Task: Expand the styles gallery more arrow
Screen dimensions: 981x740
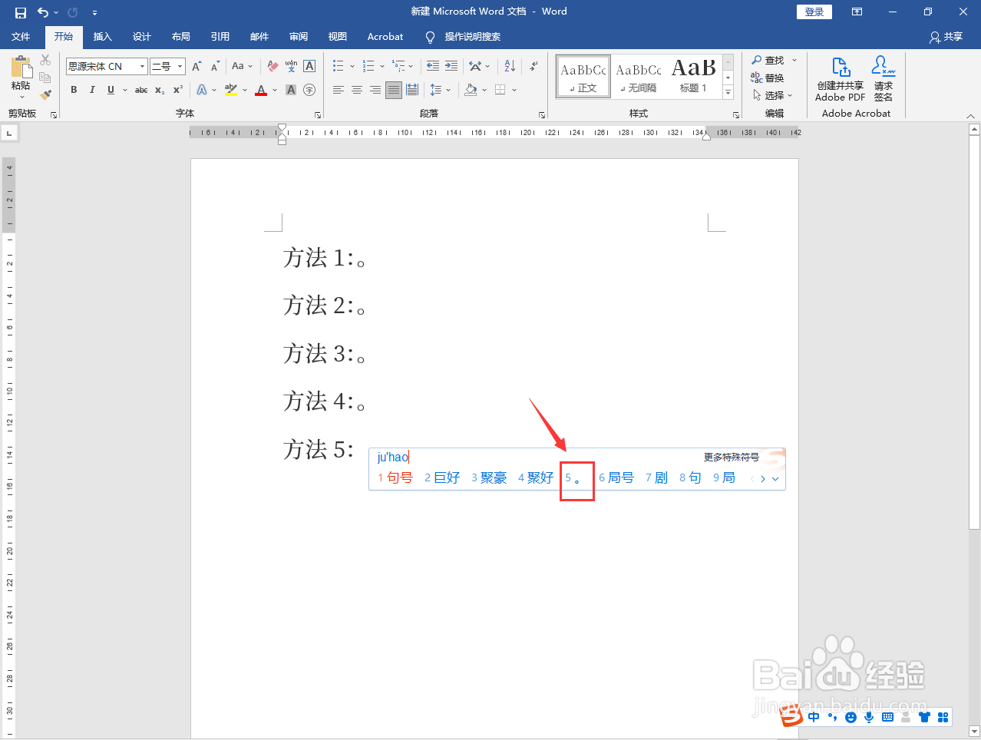Action: click(x=728, y=93)
